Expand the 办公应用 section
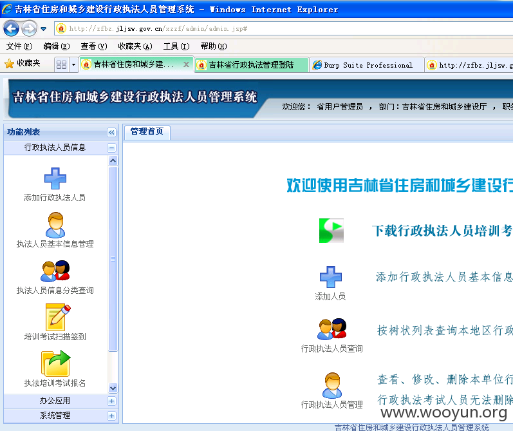Image resolution: width=513 pixels, height=431 pixels. coord(111,401)
